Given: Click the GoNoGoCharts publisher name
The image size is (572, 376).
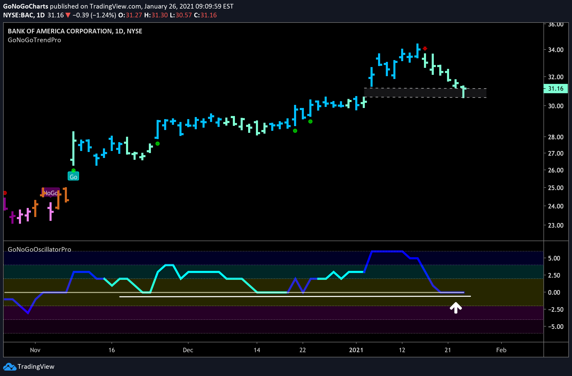Looking at the screenshot, I should coord(26,6).
